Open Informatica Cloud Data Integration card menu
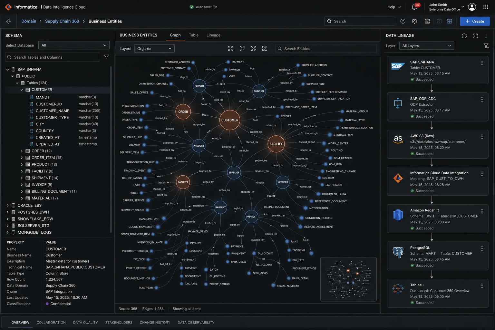The height and width of the screenshot is (330, 495). tap(482, 174)
